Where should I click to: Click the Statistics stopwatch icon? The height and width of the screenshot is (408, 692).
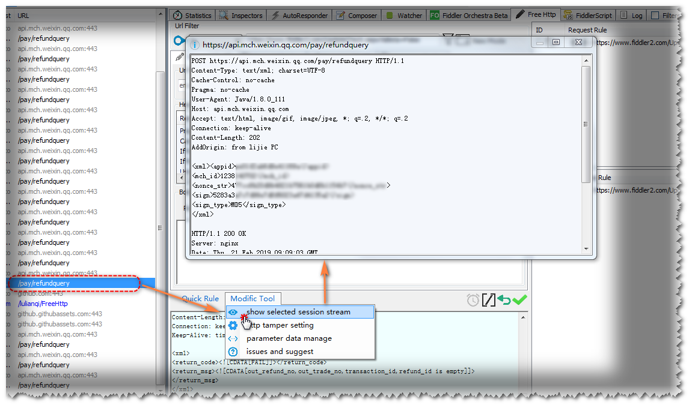[178, 16]
